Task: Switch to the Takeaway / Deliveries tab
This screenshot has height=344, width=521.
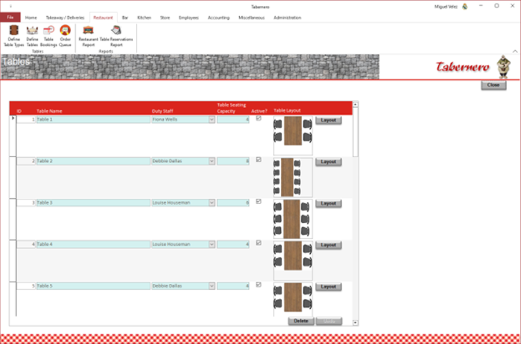Action: 65,17
